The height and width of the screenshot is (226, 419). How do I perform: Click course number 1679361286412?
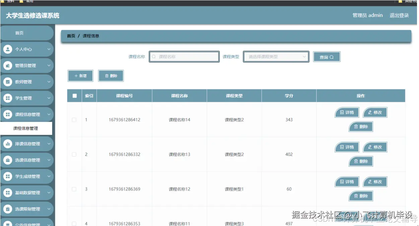124,120
